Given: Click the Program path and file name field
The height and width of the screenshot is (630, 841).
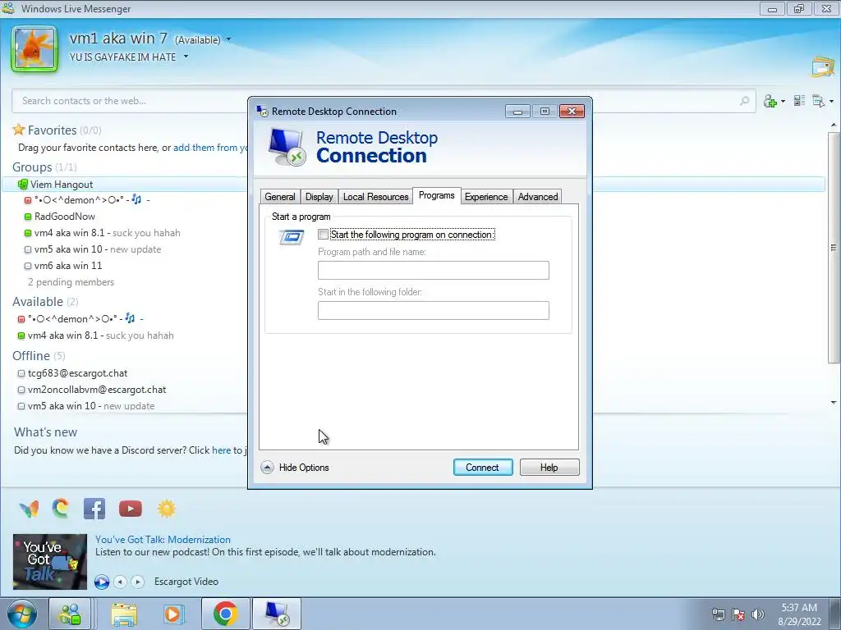Looking at the screenshot, I should [434, 270].
